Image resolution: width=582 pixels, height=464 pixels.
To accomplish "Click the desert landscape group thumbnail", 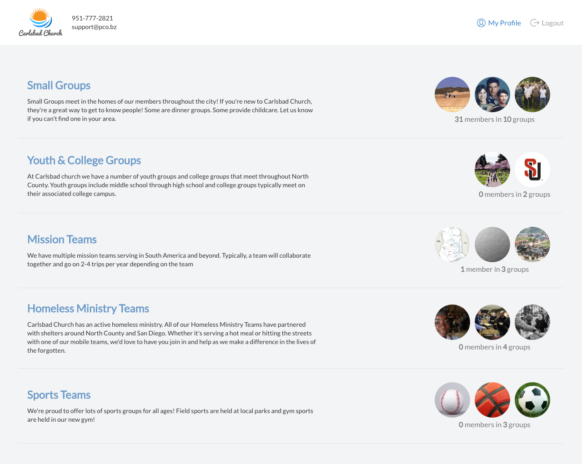I will point(452,95).
